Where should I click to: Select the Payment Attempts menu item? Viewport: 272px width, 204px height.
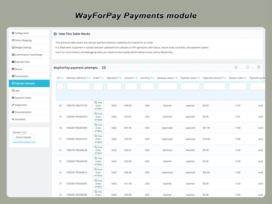(x=29, y=83)
